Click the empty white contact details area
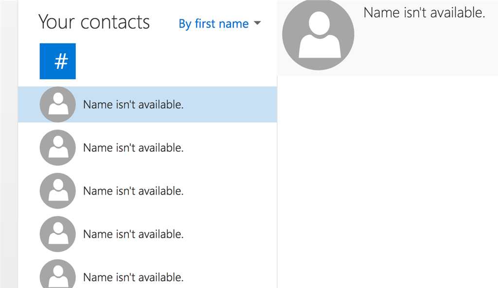This screenshot has width=498, height=288. tap(388, 182)
